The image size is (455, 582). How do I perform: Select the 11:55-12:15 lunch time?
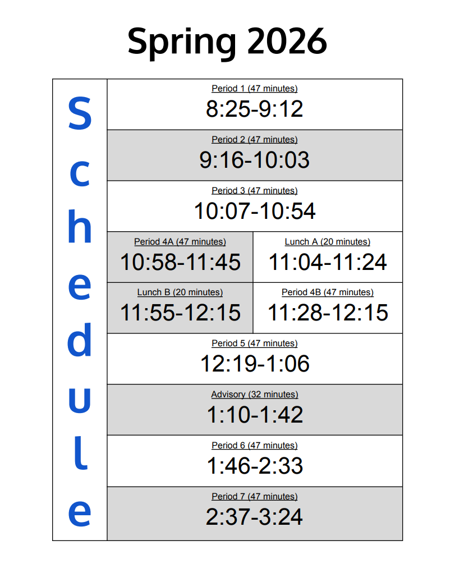point(180,313)
